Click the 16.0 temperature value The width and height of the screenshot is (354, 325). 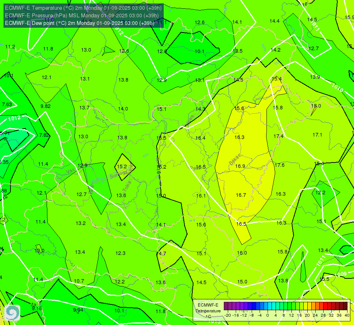click(x=242, y=253)
